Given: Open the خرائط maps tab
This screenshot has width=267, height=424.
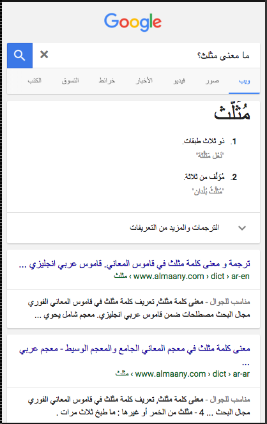Looking at the screenshot, I should click(x=107, y=80).
